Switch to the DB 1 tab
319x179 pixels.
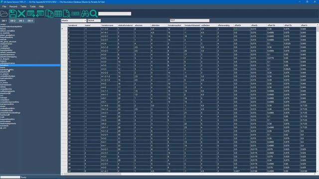(4, 21)
